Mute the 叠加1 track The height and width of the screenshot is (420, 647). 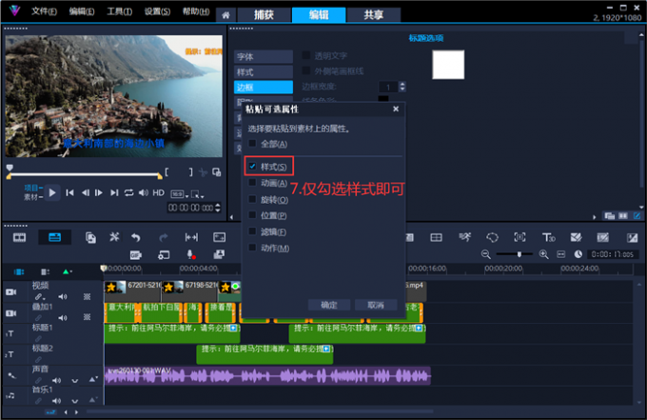coord(62,317)
